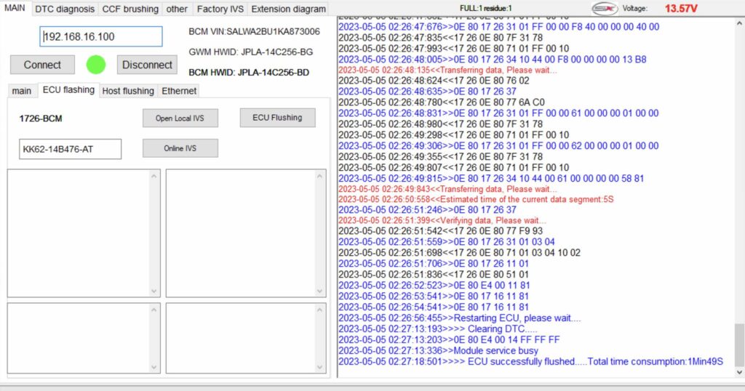Click the 'Module service busy' log line
This screenshot has width=745, height=391.
[x=438, y=351]
